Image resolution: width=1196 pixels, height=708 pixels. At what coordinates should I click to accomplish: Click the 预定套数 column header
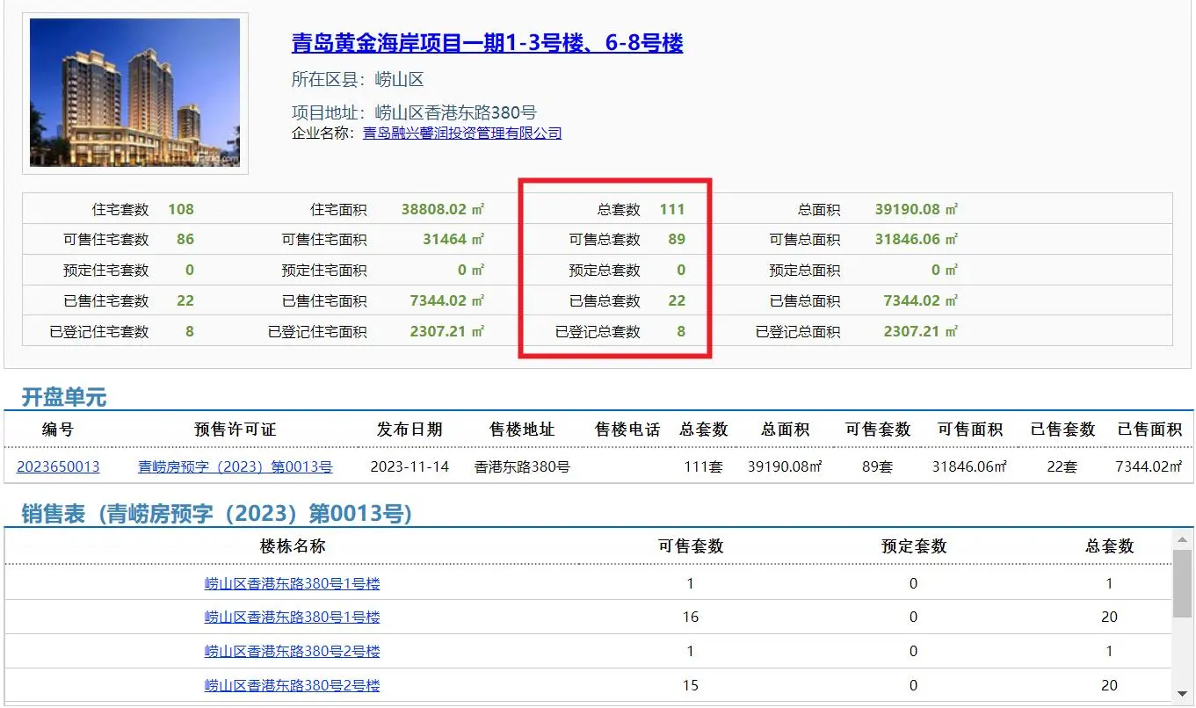tap(914, 545)
